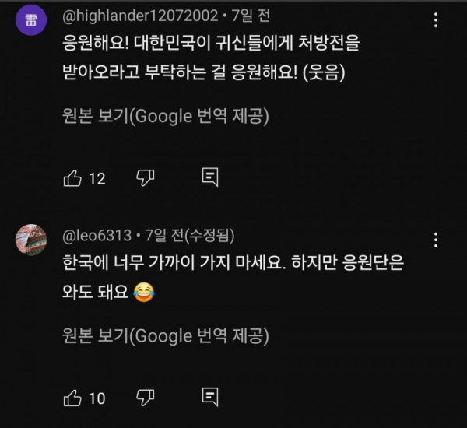Image resolution: width=467 pixels, height=428 pixels.
Task: Dislike the comment by @leo6313
Action: pyautogui.click(x=146, y=398)
